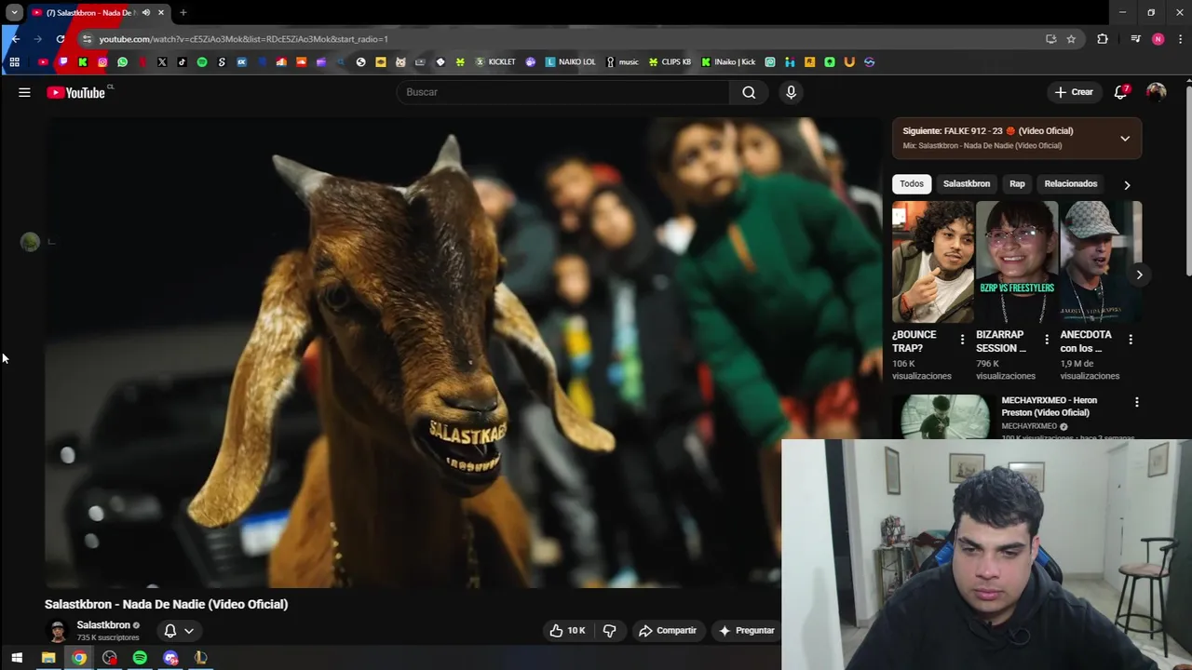Viewport: 1192px width, 670px height.
Task: Open options for MECHAYRXMEO Heron Preston video
Action: click(x=1136, y=402)
